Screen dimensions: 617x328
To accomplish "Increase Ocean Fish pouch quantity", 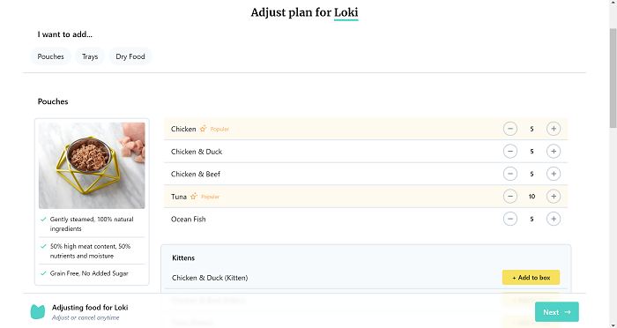I will [554, 219].
